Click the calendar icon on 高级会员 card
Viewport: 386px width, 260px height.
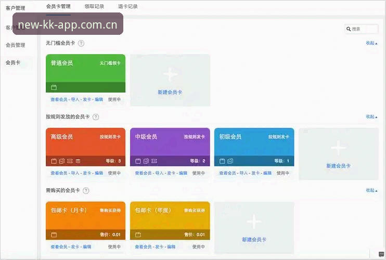tap(54, 161)
